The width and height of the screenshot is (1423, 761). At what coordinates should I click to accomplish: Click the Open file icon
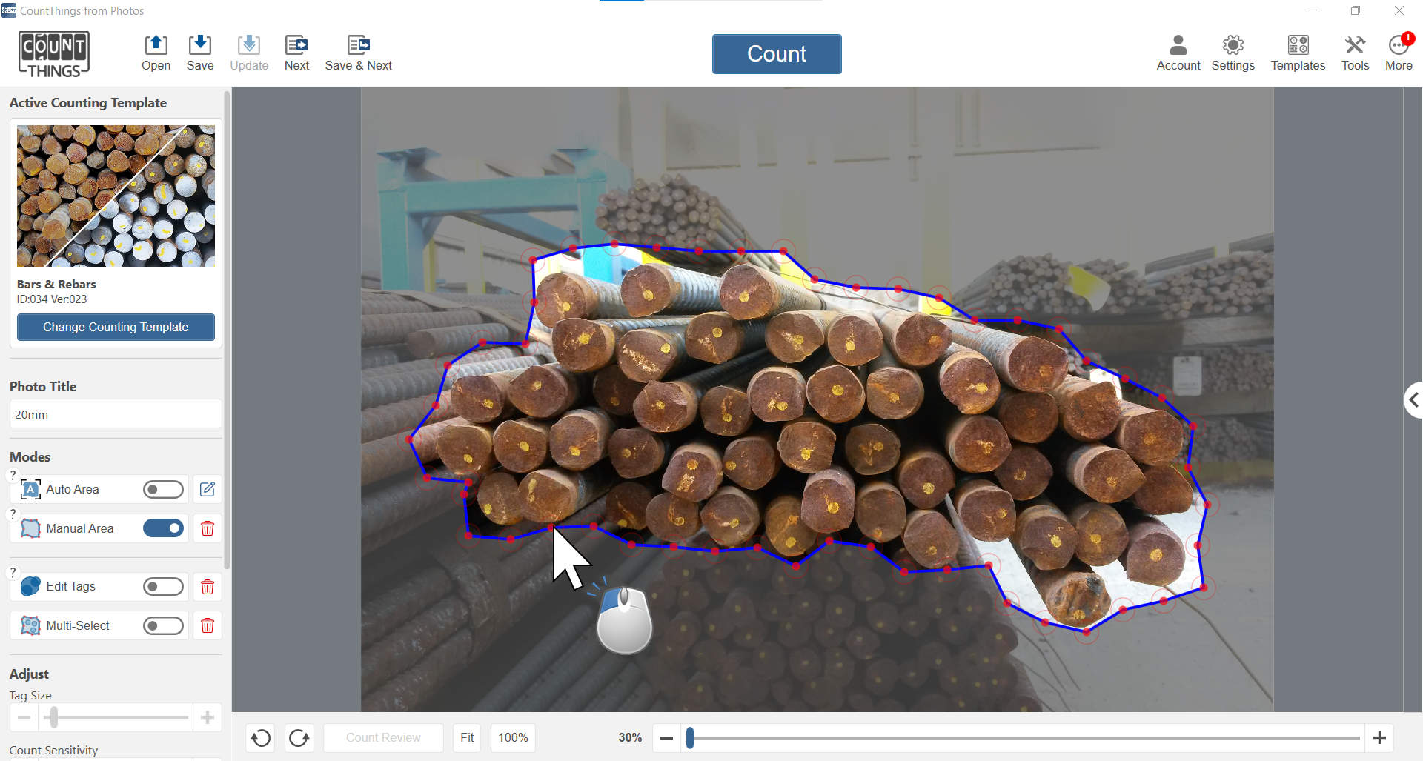156,46
